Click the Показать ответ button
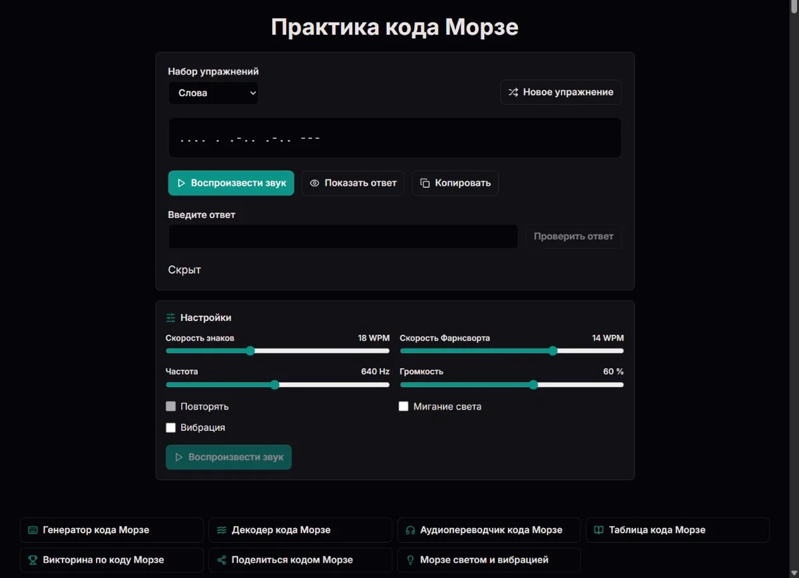Viewport: 799px width, 578px height. click(353, 183)
